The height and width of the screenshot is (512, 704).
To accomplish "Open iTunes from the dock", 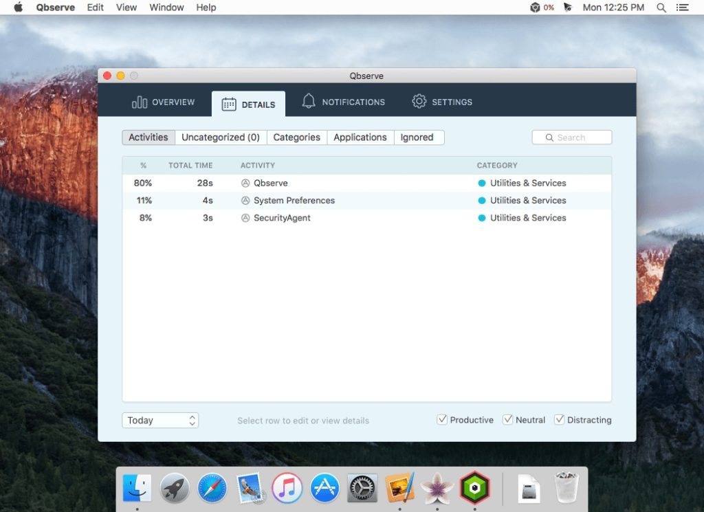I will click(287, 488).
